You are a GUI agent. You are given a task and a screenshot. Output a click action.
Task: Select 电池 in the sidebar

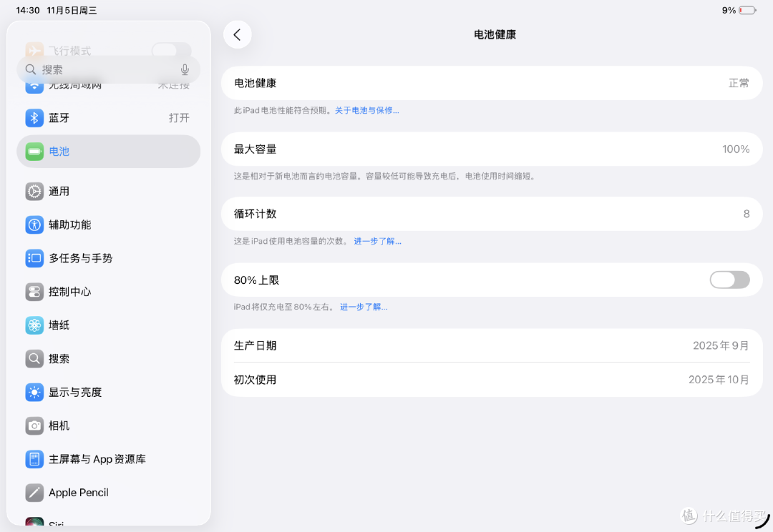pos(109,151)
